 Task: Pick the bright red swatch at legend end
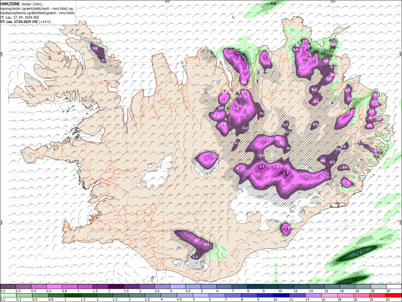coord(394,295)
